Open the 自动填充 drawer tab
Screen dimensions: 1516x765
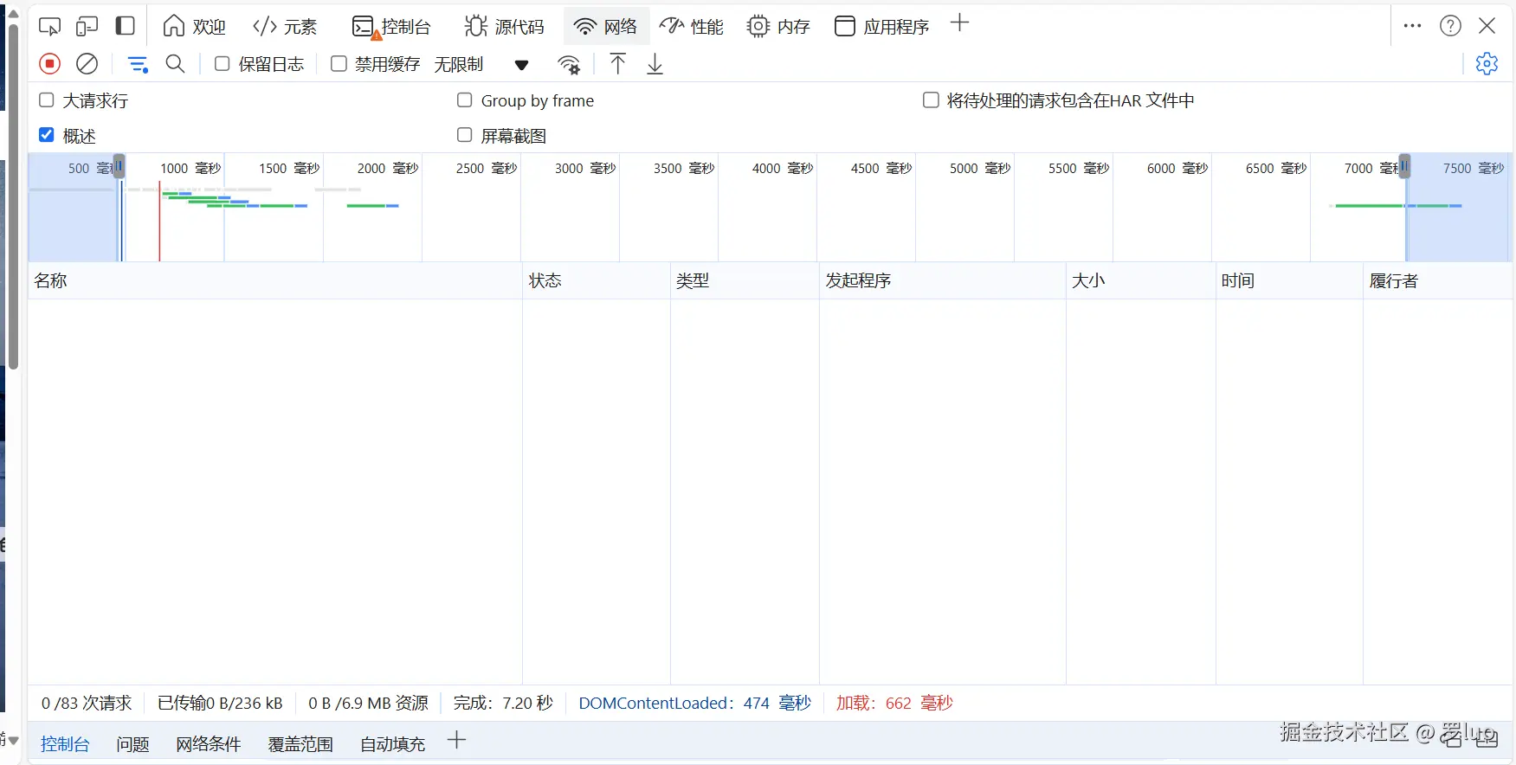click(392, 743)
